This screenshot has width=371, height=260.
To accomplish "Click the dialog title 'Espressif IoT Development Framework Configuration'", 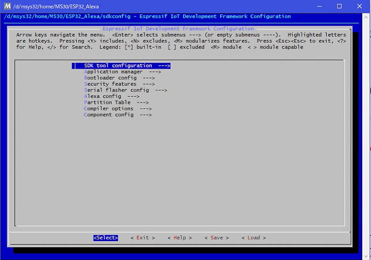I will 178,28.
